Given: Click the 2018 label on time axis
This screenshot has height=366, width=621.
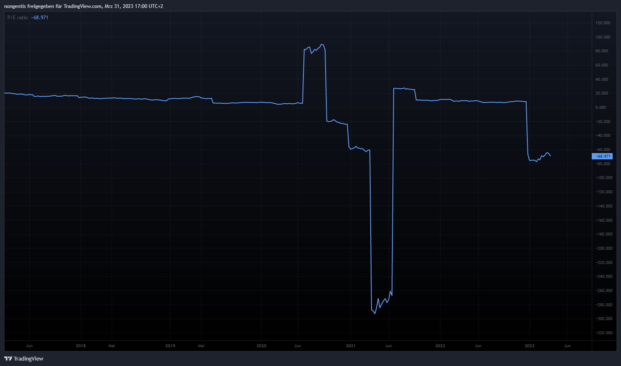Looking at the screenshot, I should (81, 346).
